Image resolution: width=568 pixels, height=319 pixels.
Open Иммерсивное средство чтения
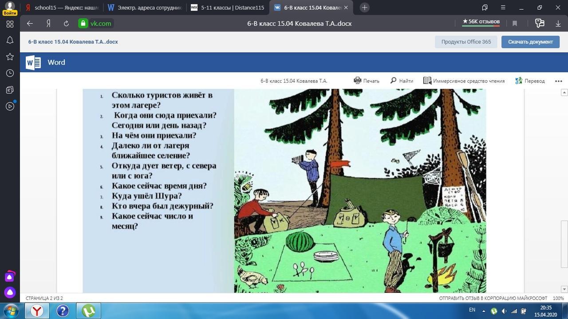coord(464,81)
